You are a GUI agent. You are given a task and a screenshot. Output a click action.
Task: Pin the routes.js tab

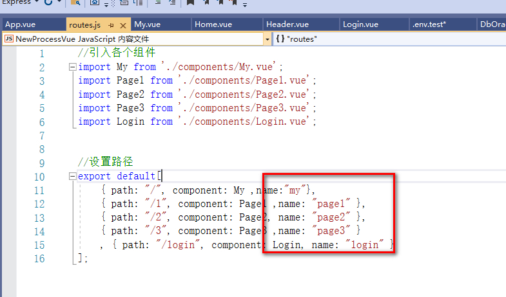click(111, 25)
